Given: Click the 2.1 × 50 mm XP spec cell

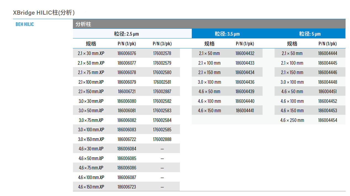Looking at the screenshot, I should point(91,63).
